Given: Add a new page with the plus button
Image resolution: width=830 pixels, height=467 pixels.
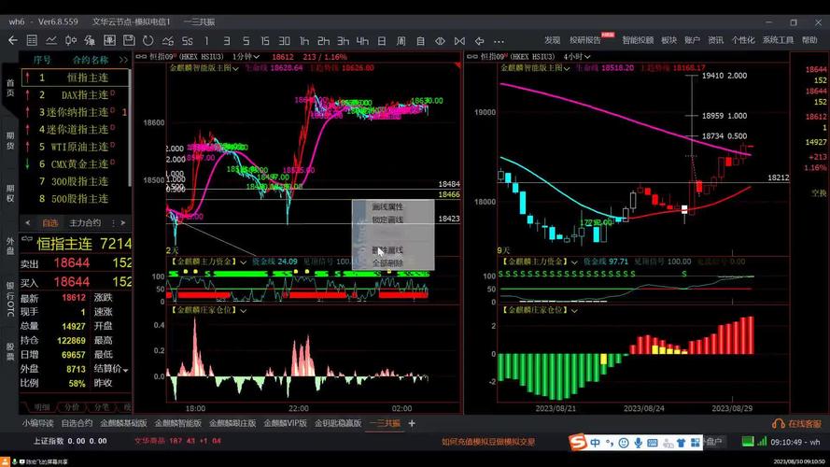Looking at the screenshot, I should click(412, 423).
